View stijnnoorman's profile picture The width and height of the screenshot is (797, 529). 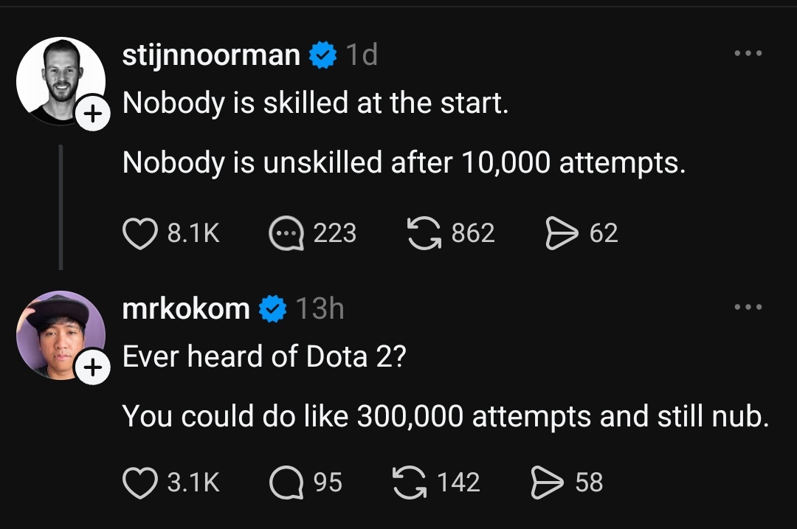coord(61,81)
